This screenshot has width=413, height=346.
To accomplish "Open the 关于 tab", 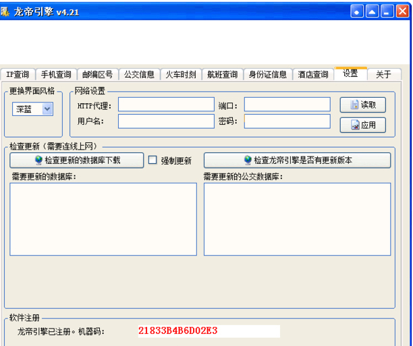I will (x=383, y=74).
